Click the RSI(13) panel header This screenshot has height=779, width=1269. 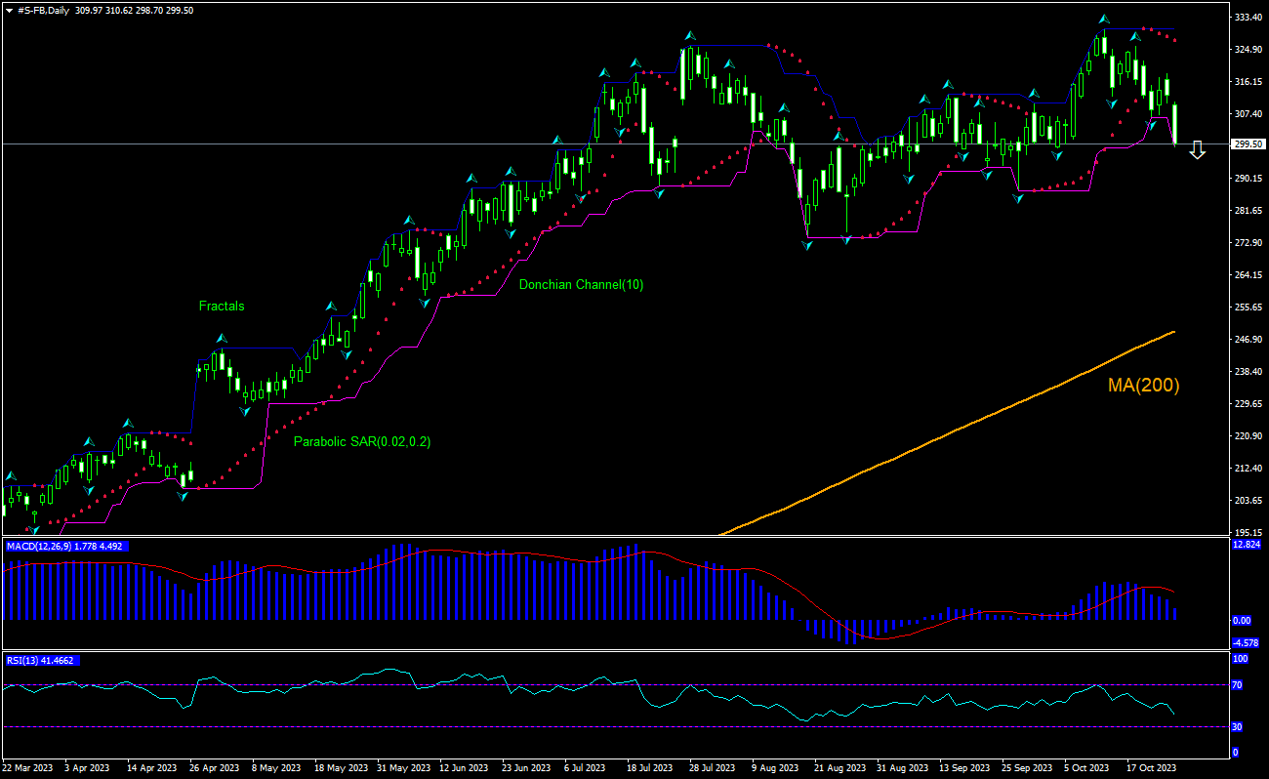coord(43,660)
